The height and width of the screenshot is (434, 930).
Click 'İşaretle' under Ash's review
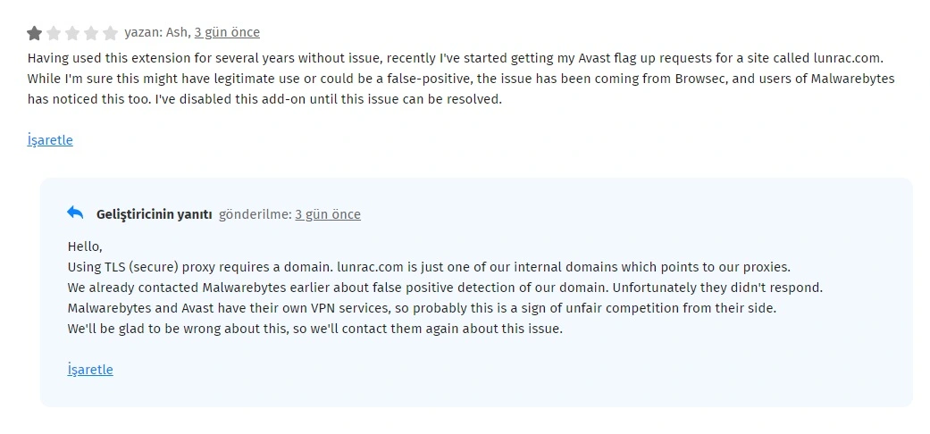click(50, 140)
